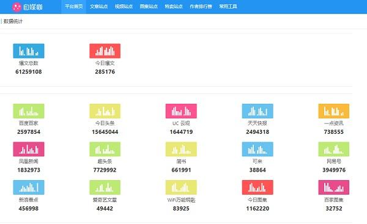Click the number 738555
This screenshot has height=224, width=367.
[334, 132]
